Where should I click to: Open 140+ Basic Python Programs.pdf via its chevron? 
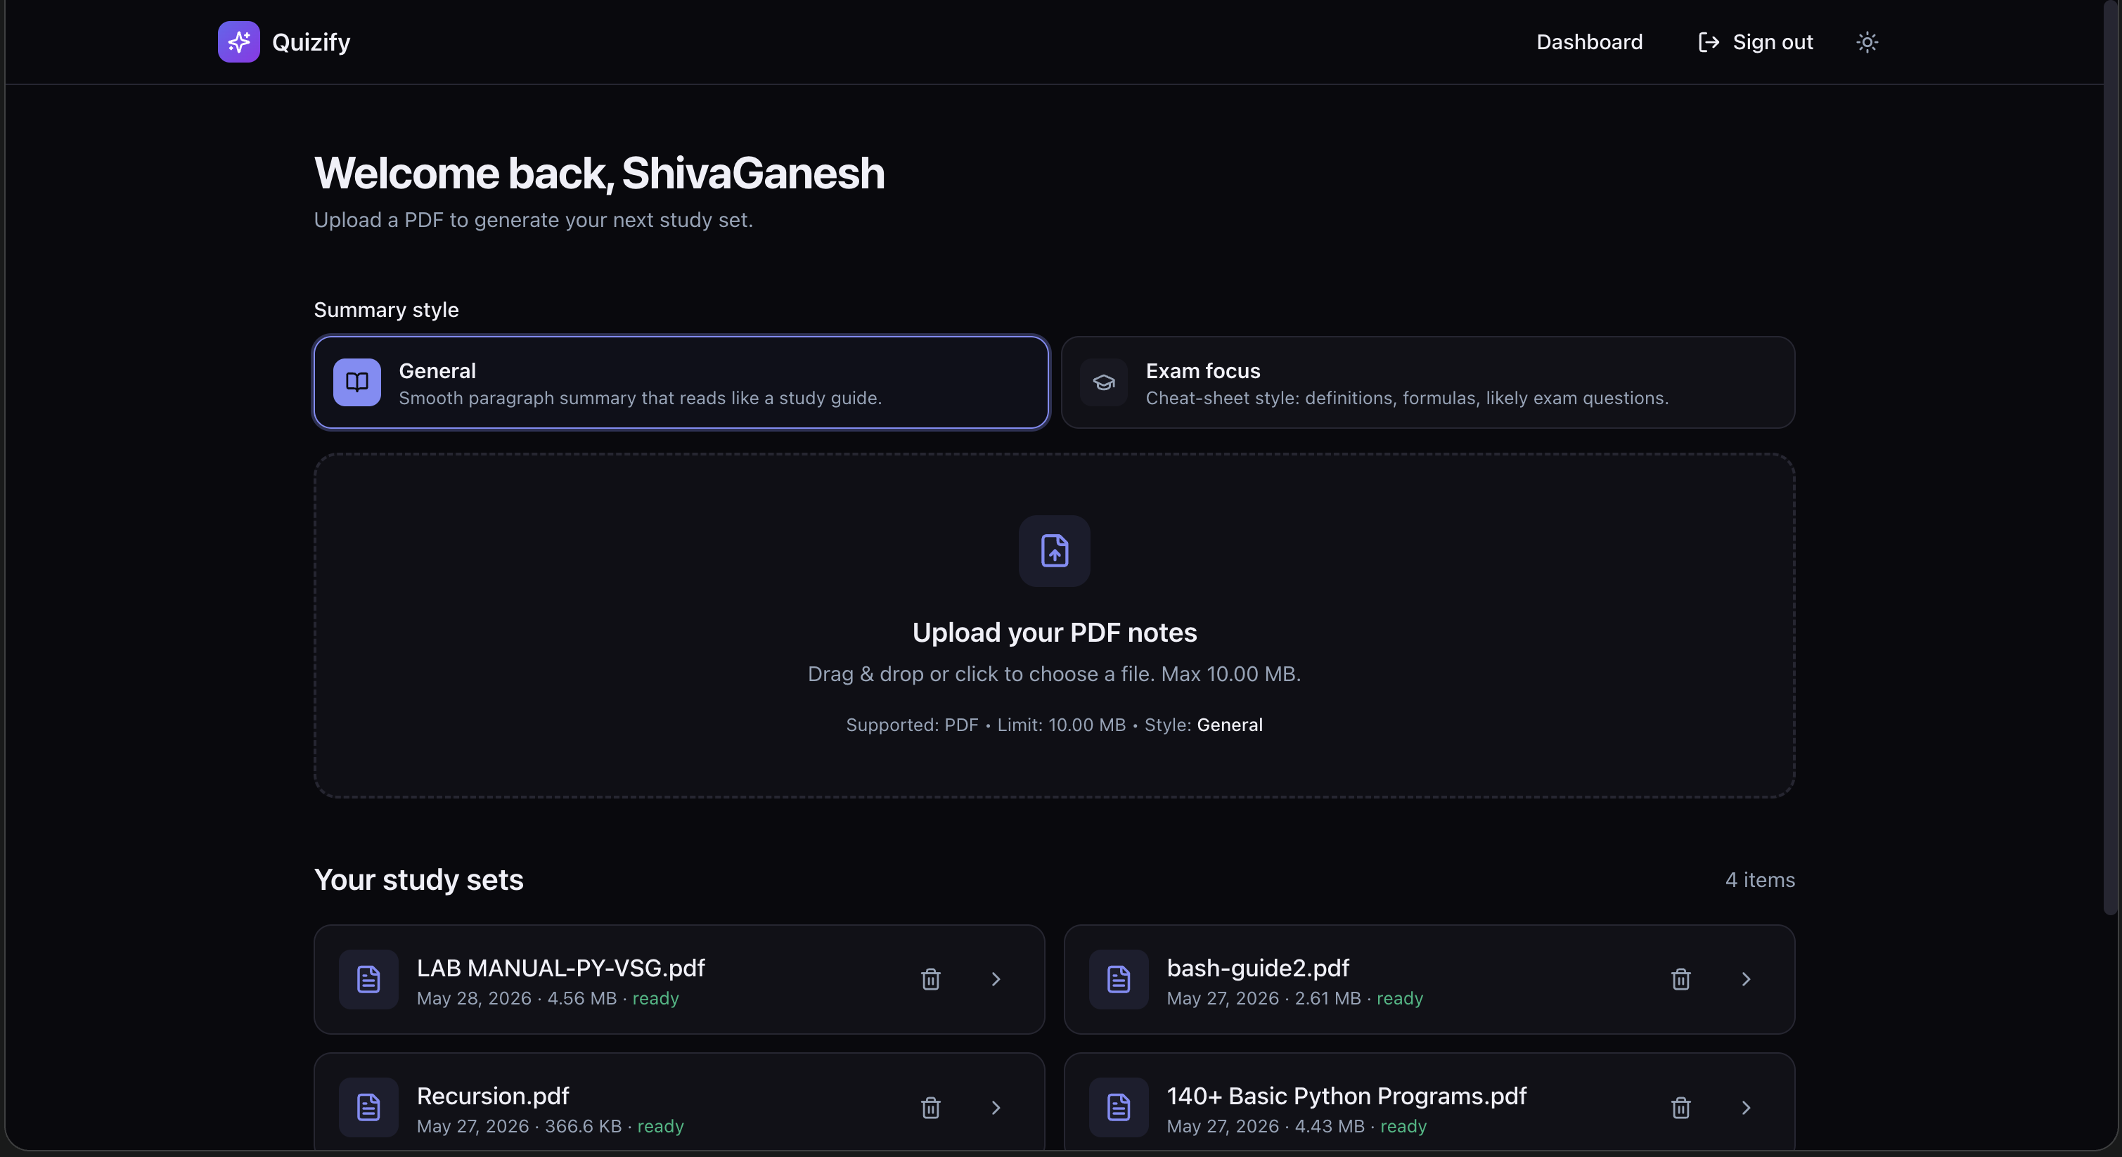1746,1108
